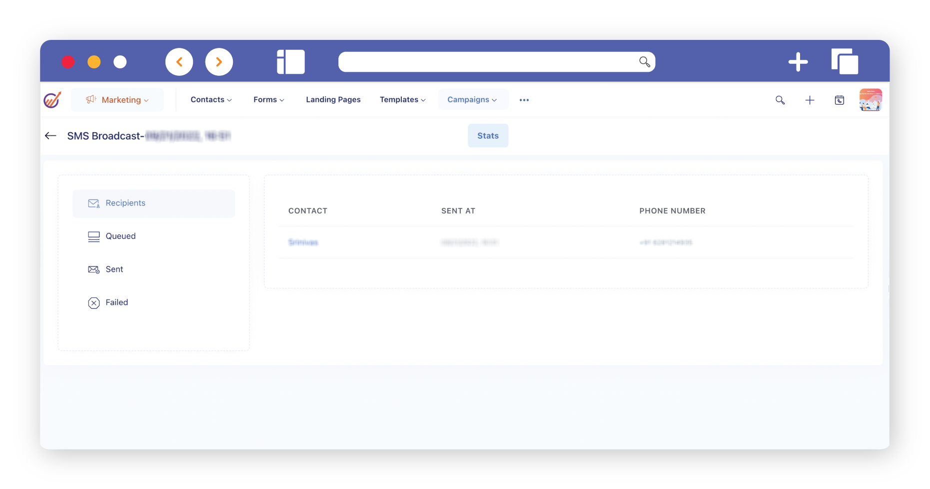Screen dimensions: 930x489
Task: Click the app logo icon
Action: pos(52,100)
